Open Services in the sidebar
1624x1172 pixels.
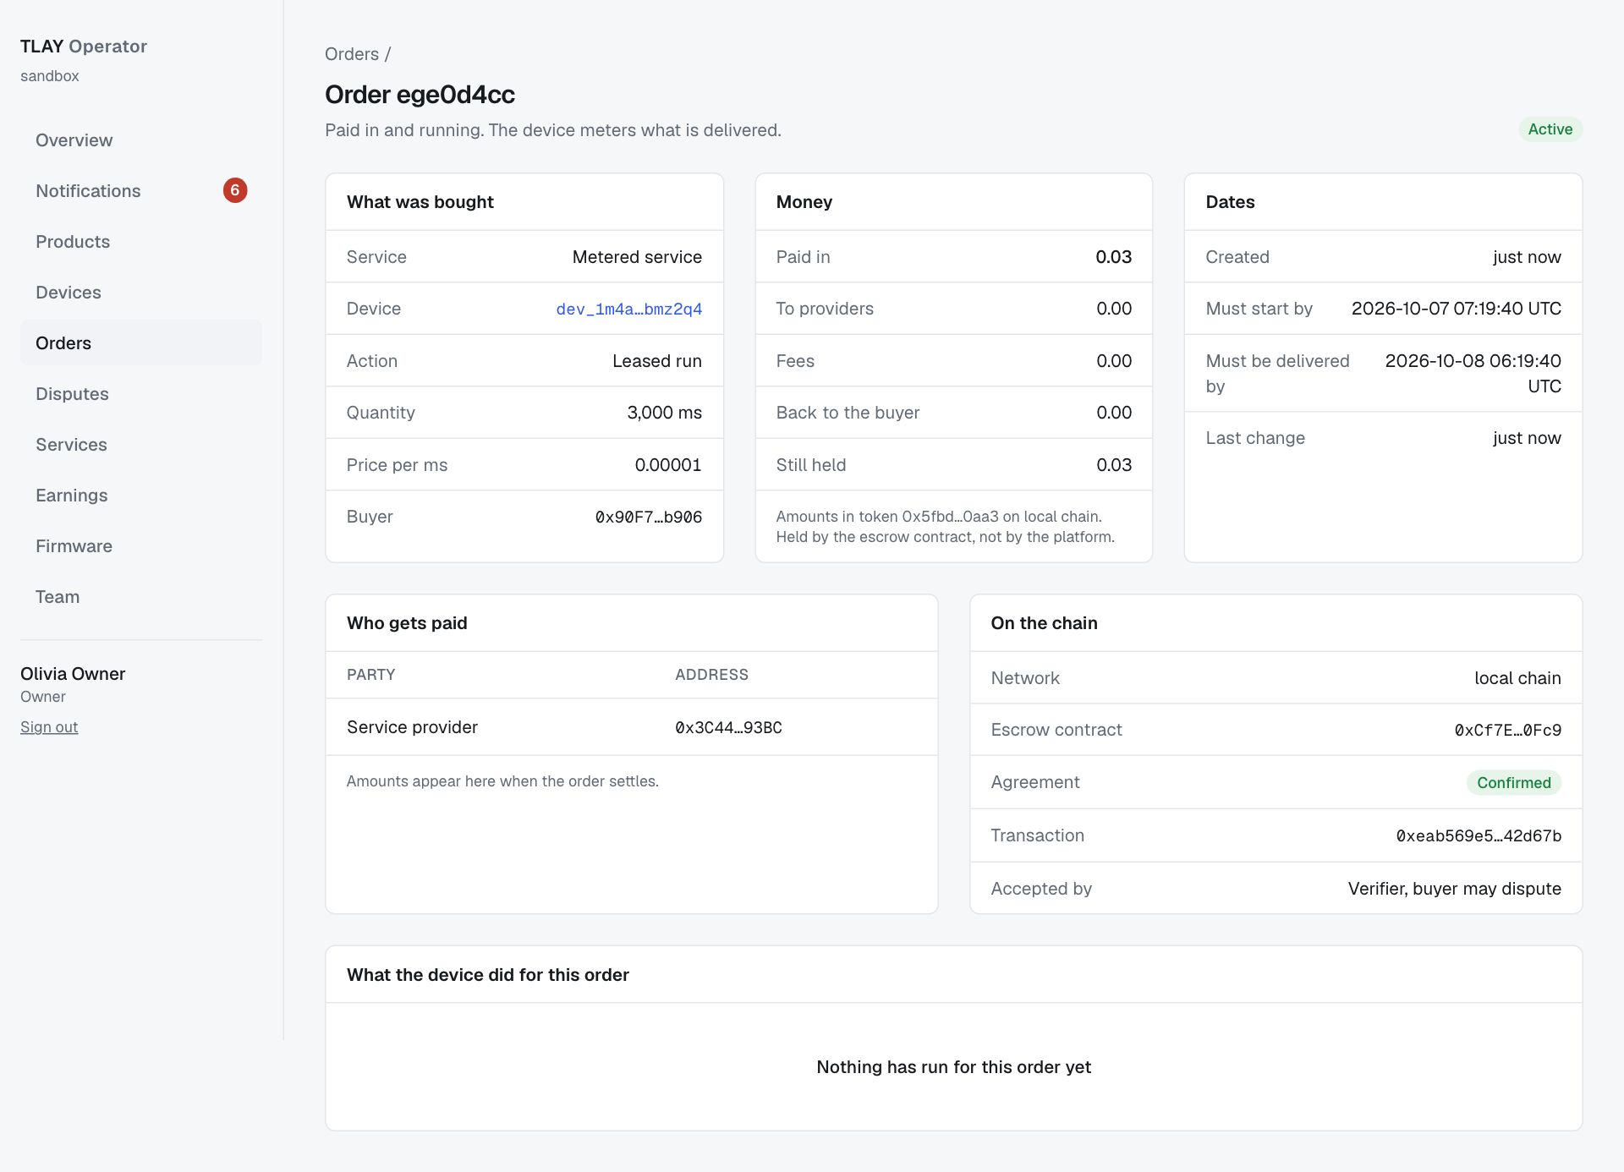click(141, 445)
